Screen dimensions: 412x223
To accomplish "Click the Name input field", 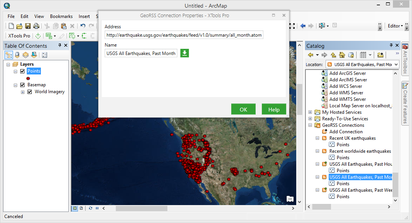I will (x=141, y=53).
